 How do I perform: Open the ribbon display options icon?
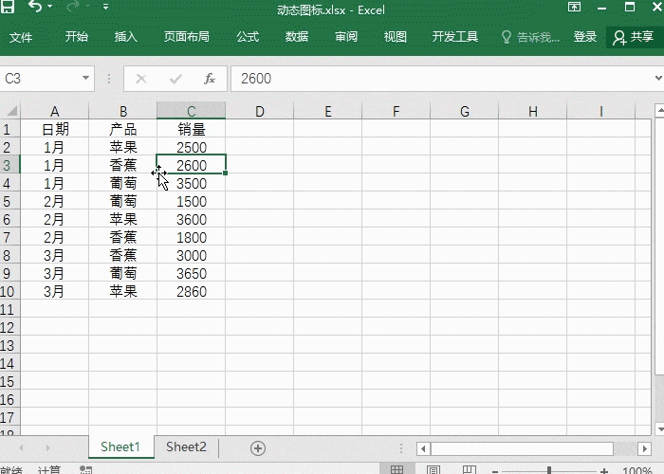574,7
